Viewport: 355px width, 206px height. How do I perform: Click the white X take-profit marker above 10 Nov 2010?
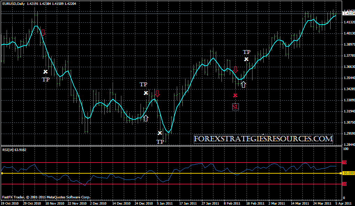point(46,72)
